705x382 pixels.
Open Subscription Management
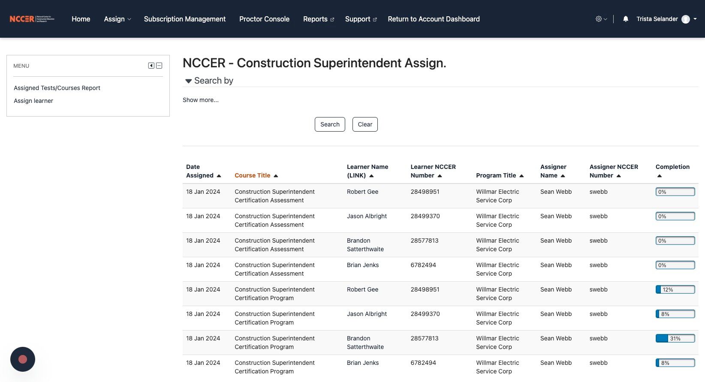pos(185,19)
